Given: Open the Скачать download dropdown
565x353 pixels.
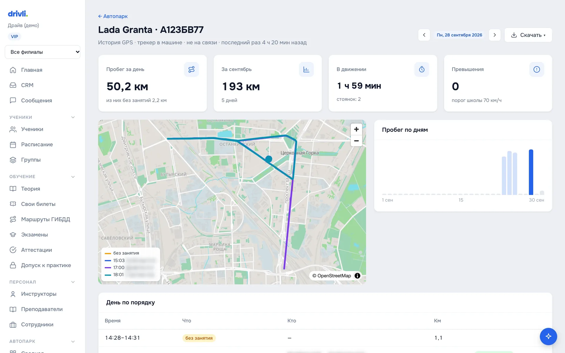Looking at the screenshot, I should tap(528, 35).
